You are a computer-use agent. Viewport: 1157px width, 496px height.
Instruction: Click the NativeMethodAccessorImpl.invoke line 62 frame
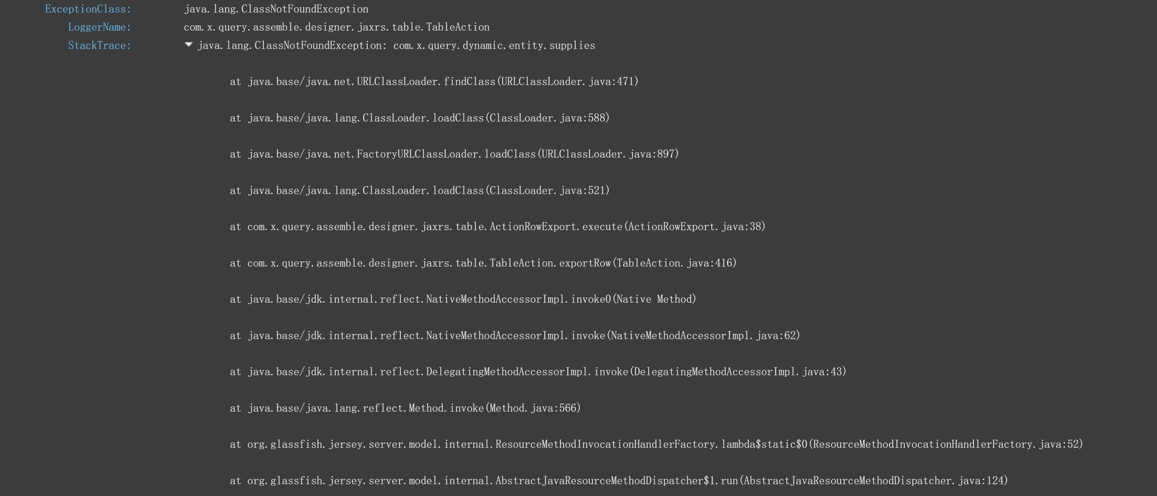click(515, 336)
